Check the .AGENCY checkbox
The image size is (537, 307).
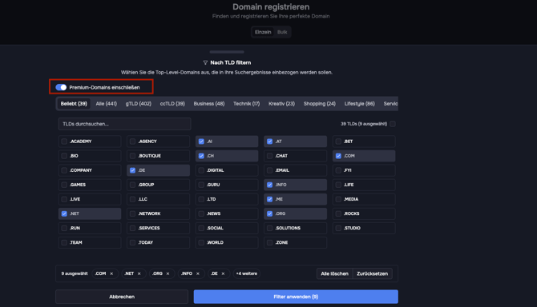[x=132, y=142]
